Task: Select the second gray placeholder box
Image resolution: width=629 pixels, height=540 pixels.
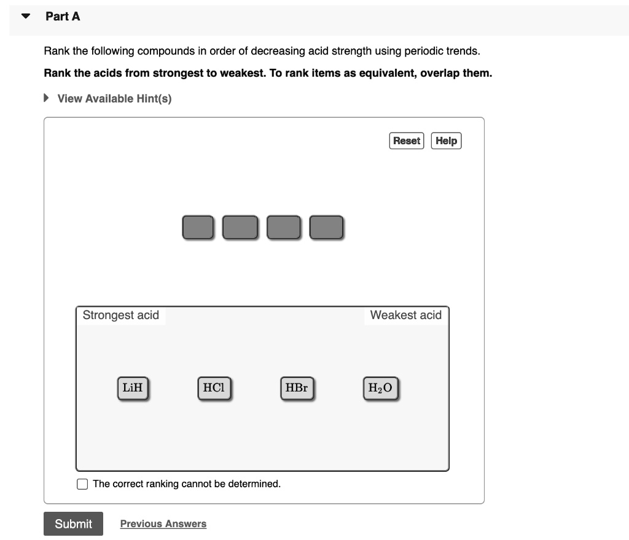Action: point(240,227)
